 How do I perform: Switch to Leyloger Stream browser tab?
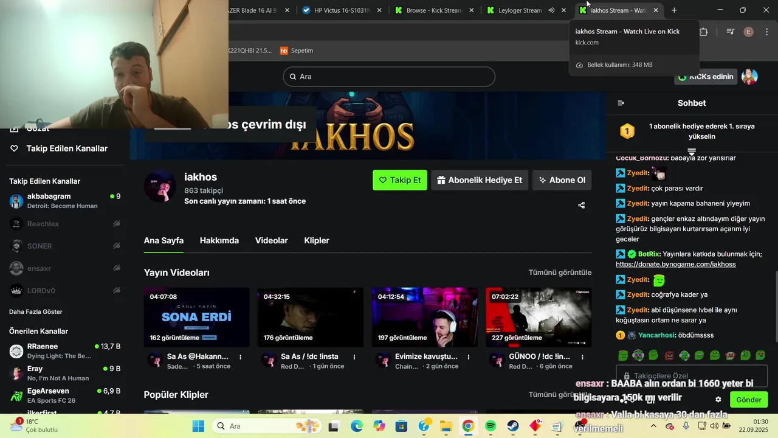point(520,10)
